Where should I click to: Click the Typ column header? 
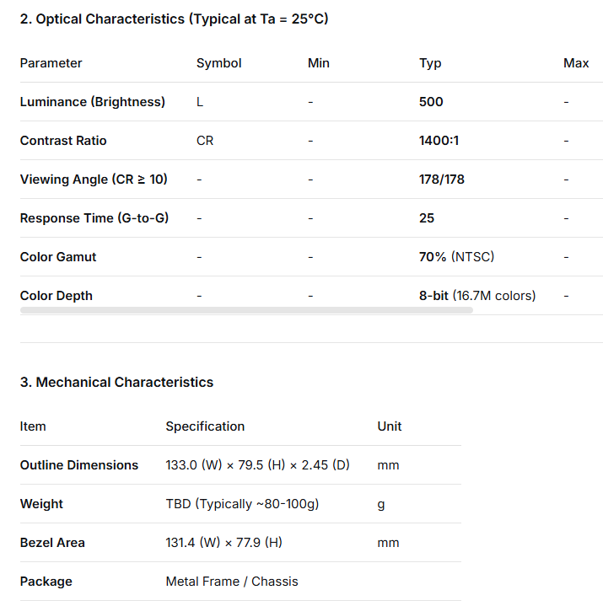coord(430,63)
